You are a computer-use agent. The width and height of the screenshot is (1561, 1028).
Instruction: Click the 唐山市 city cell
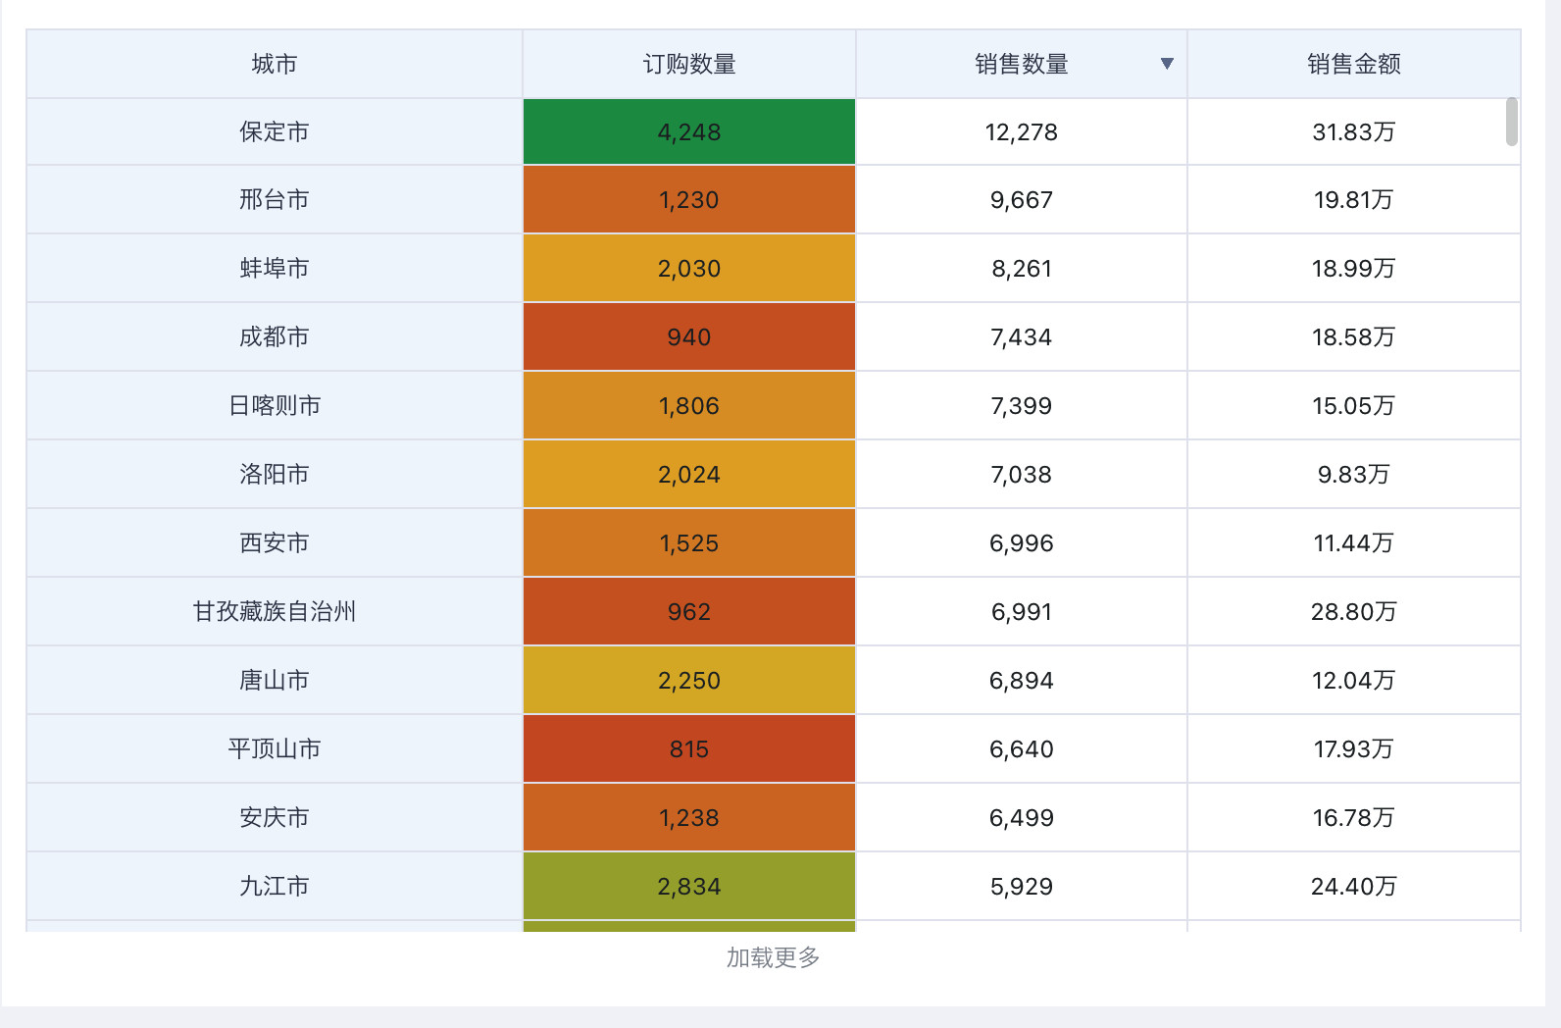(275, 681)
